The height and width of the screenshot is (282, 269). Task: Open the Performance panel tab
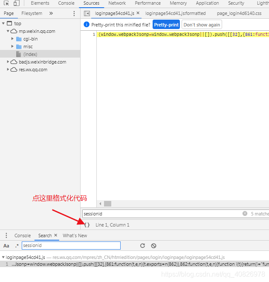(148, 3)
